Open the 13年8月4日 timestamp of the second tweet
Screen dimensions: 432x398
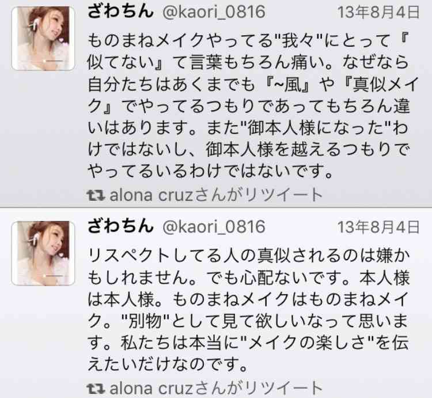click(378, 227)
